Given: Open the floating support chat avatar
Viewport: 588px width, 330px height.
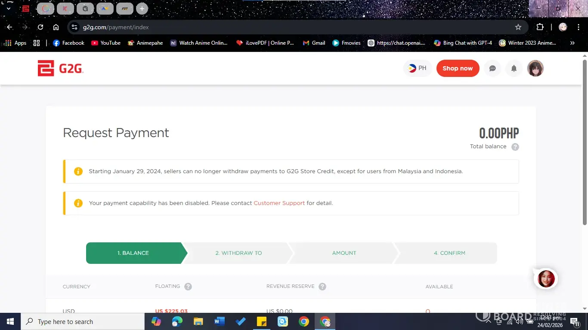Looking at the screenshot, I should (x=546, y=279).
